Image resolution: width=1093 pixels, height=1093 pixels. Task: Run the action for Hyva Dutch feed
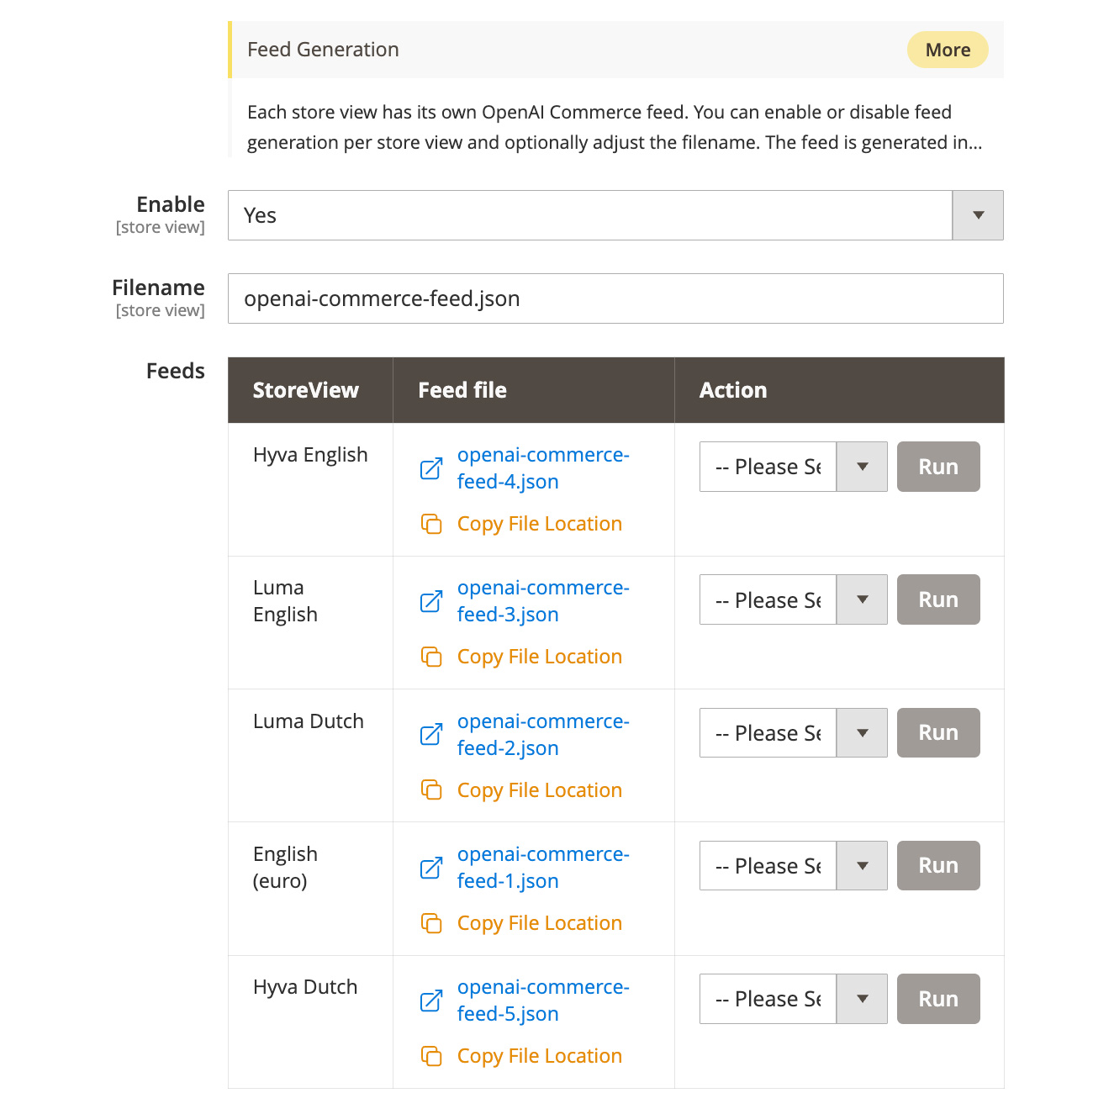click(937, 999)
